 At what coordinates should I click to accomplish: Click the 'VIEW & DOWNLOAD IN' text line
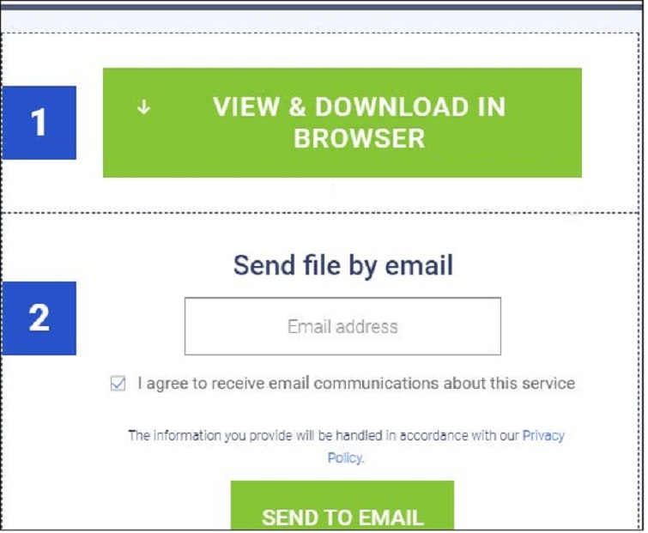(359, 107)
